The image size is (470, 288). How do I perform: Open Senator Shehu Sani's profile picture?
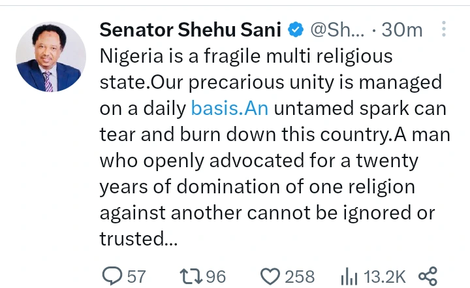(x=51, y=57)
